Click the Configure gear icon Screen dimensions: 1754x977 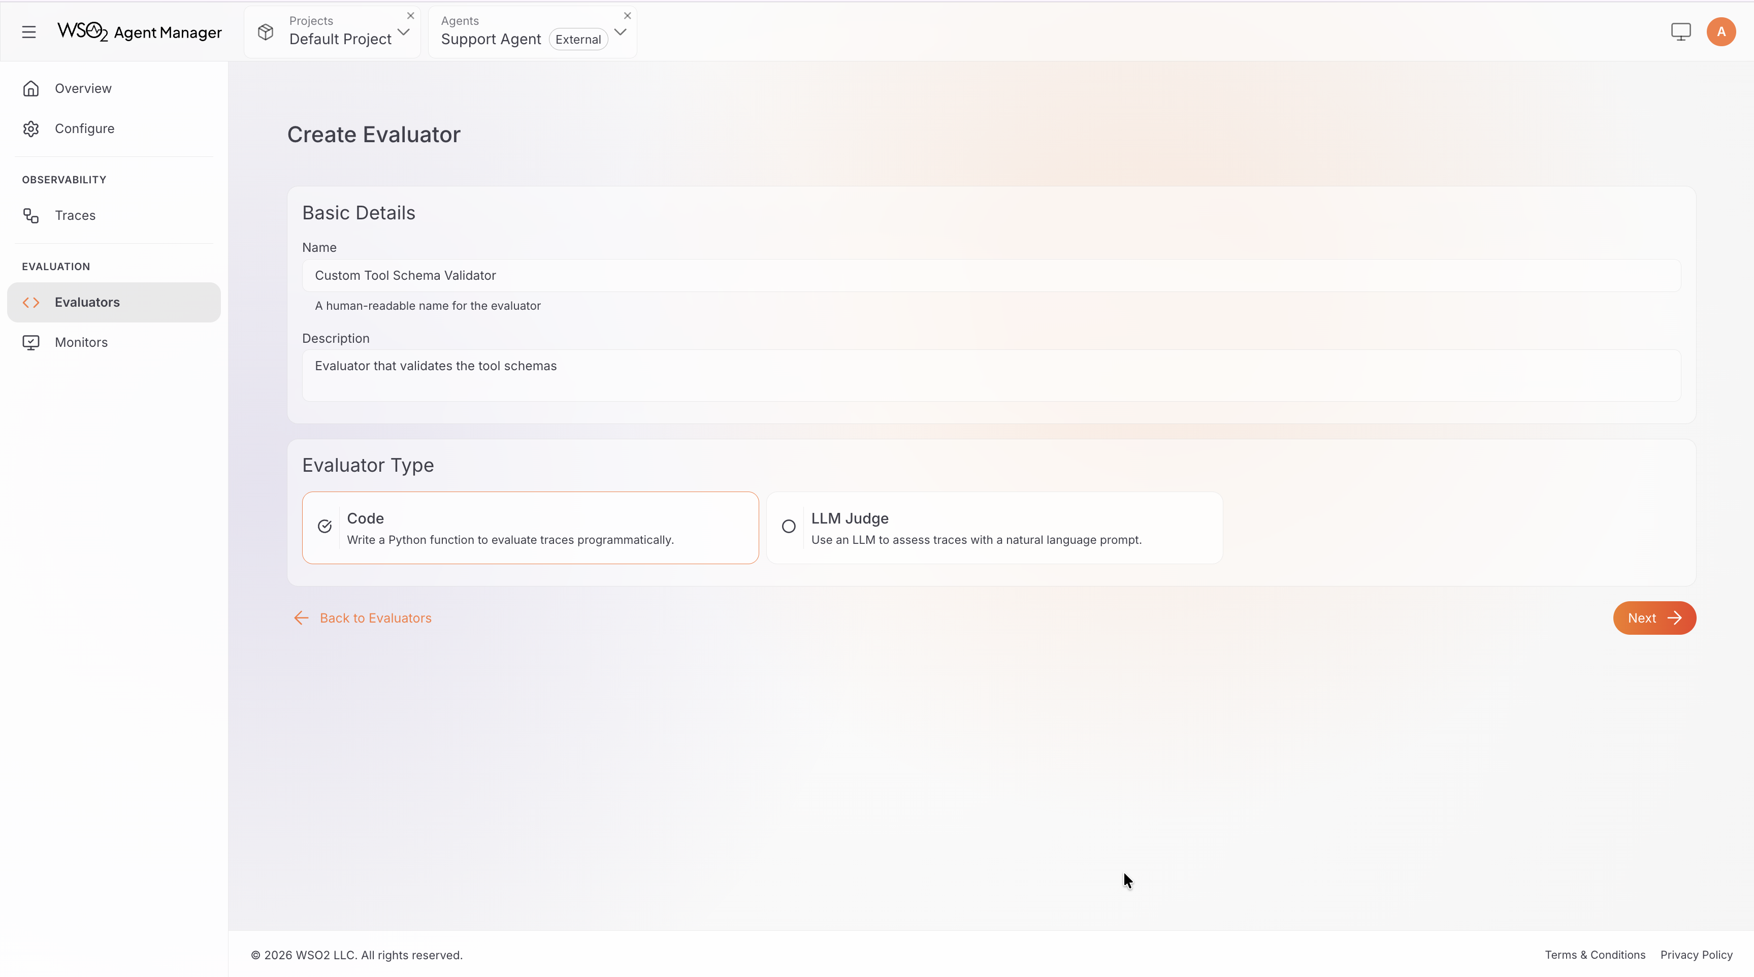click(30, 128)
